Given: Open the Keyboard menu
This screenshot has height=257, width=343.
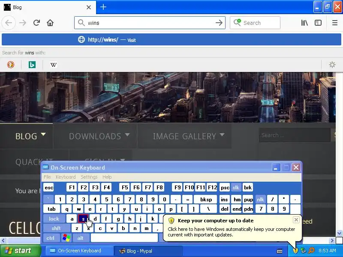Looking at the screenshot, I should 66,177.
